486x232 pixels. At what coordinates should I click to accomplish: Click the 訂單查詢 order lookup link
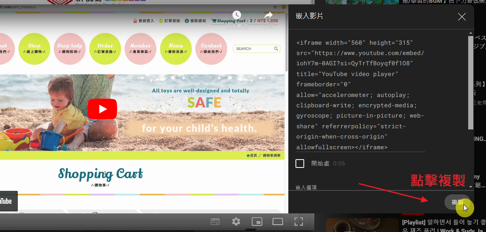coord(172,21)
